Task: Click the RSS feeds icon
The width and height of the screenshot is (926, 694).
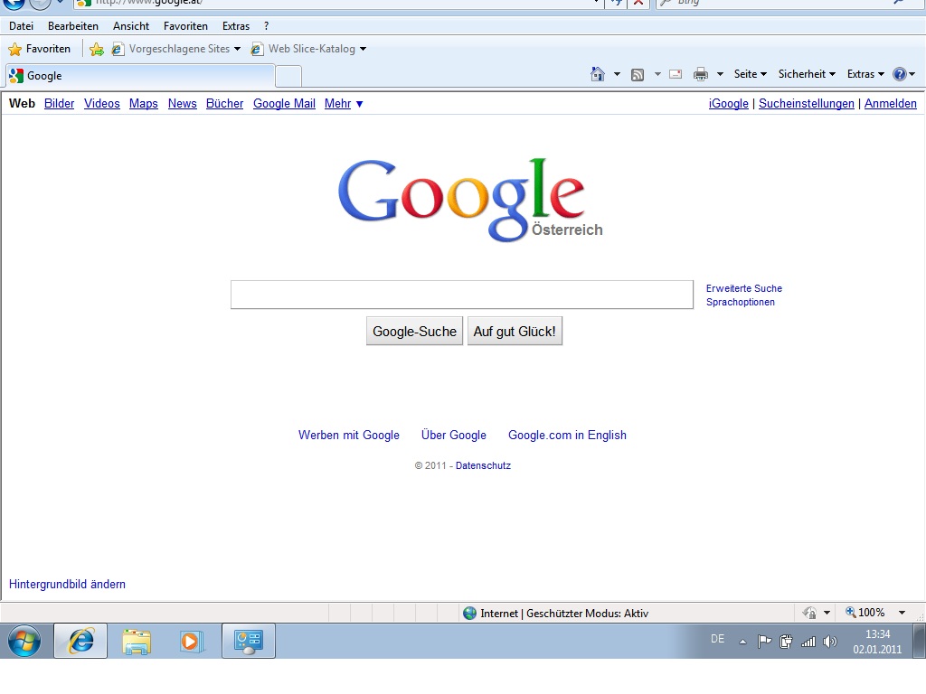Action: [638, 75]
